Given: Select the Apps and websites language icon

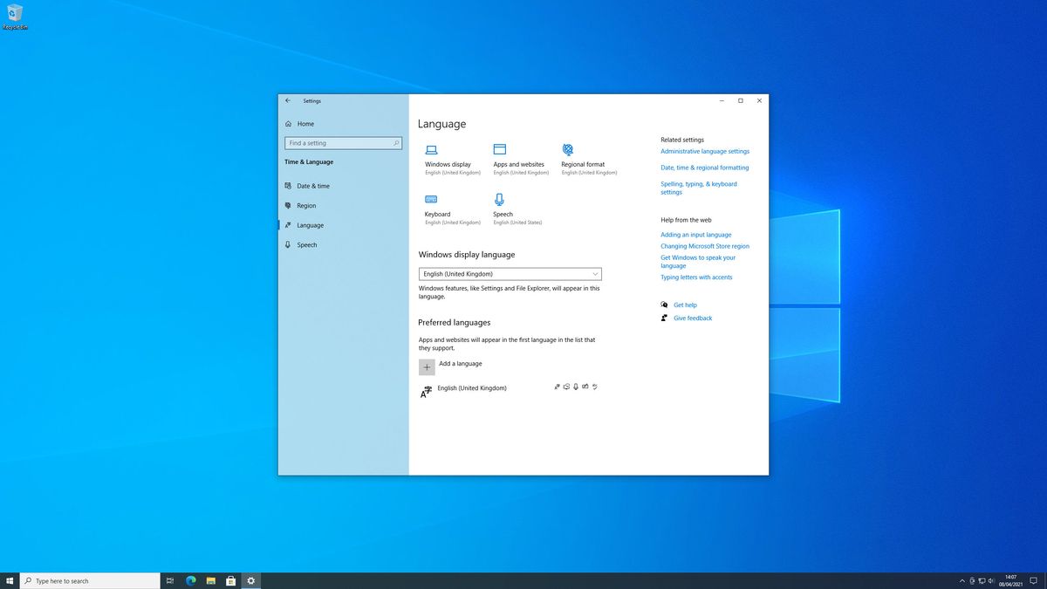Looking at the screenshot, I should click(500, 150).
